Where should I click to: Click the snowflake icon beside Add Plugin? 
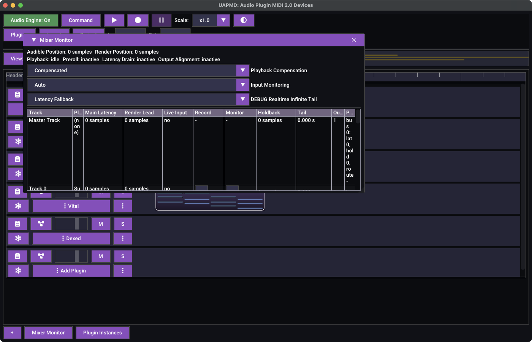click(18, 271)
